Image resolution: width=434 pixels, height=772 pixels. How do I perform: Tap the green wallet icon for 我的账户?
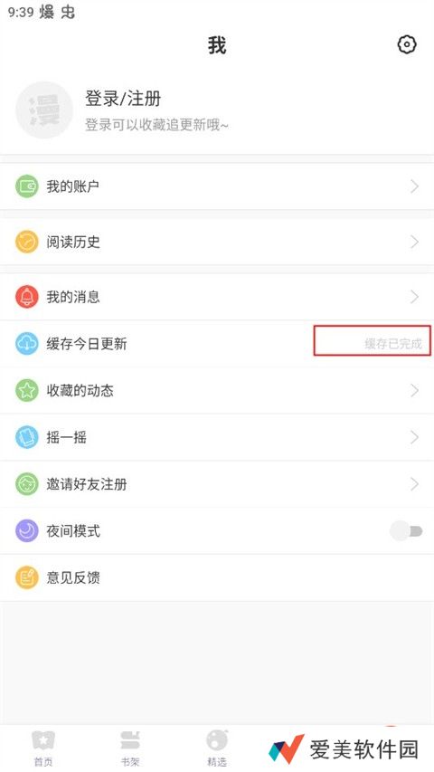point(26,186)
